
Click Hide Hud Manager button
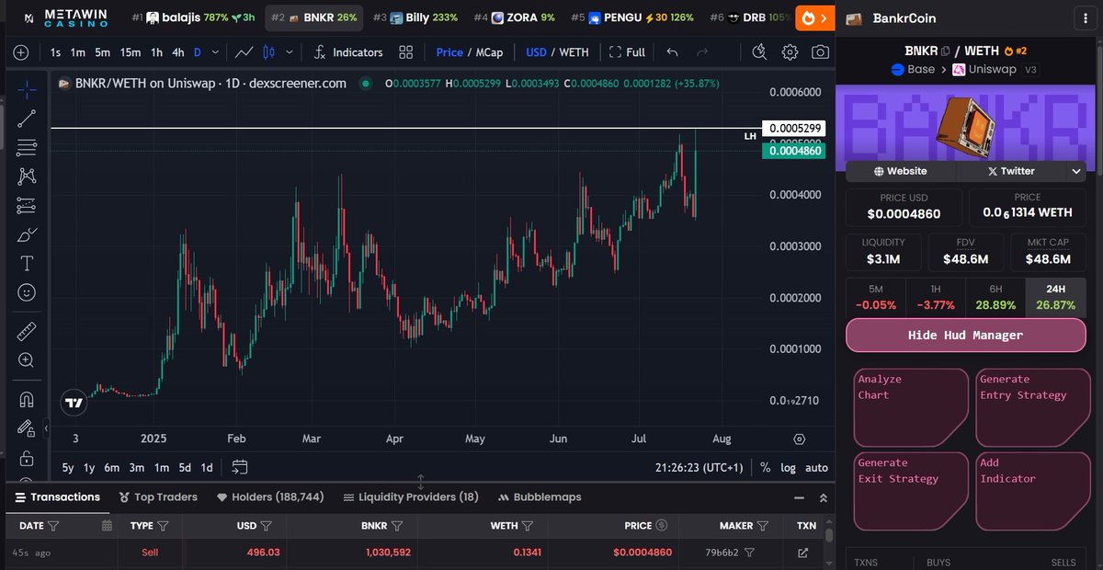[x=966, y=335]
